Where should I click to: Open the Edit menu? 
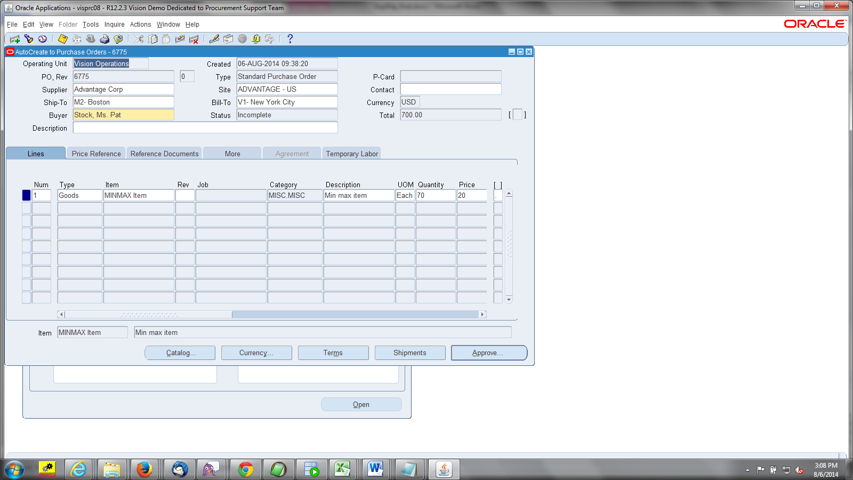(x=28, y=25)
